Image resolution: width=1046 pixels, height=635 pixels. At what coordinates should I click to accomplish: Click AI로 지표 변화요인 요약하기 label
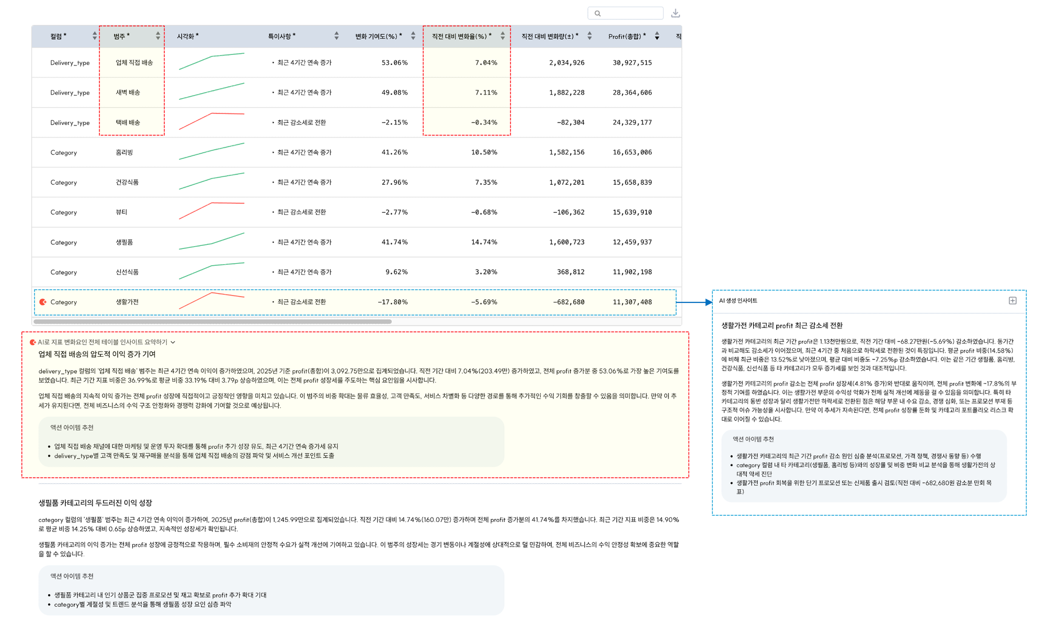click(102, 342)
